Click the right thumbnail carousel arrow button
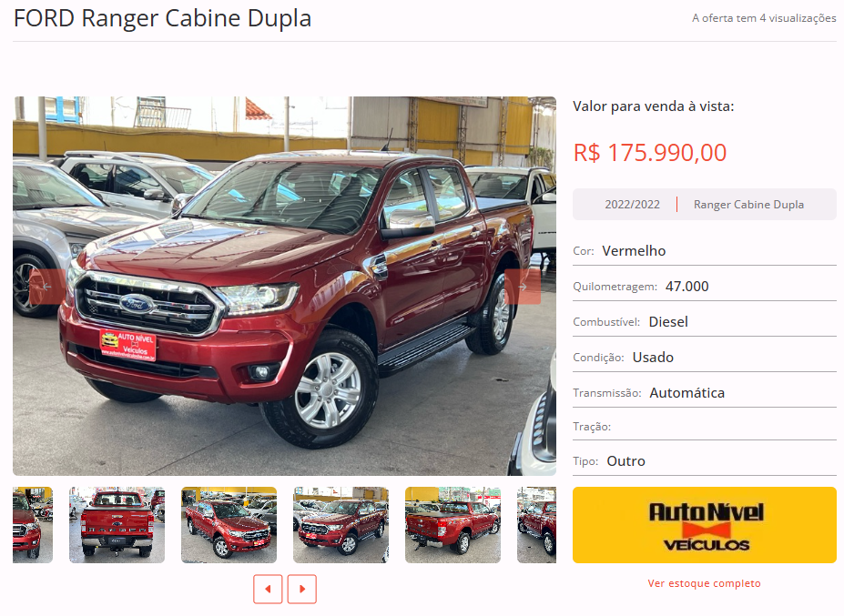The height and width of the screenshot is (616, 844). 302,589
